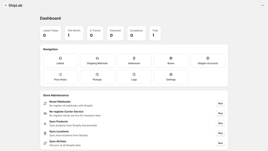The height and width of the screenshot is (151, 268).
Task: Click the Navigation section heading
Action: coord(51,49)
